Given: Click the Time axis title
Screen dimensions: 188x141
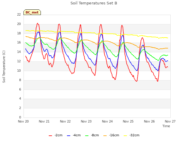Looking at the screenshot, I should point(166,126).
